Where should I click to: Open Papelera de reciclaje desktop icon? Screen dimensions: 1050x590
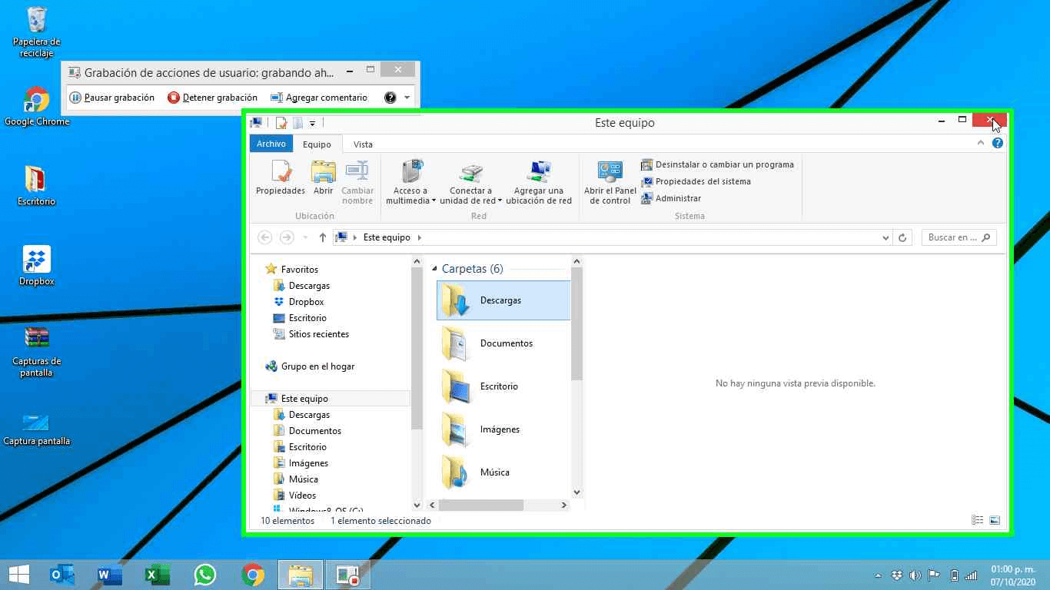pos(36,31)
